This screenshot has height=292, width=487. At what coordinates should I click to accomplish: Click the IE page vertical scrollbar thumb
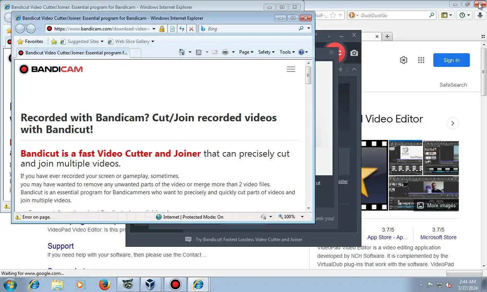pyautogui.click(x=309, y=75)
